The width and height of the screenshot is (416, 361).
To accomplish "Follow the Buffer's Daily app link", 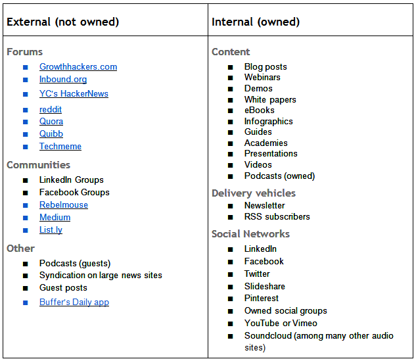I will pos(74,302).
